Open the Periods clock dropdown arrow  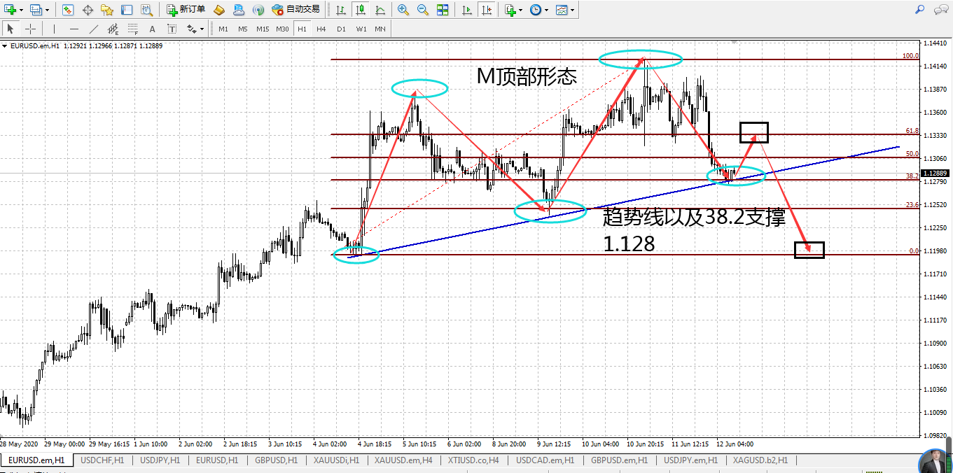click(547, 10)
